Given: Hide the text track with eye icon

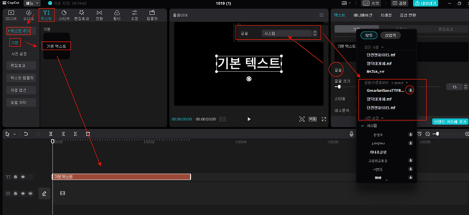Looking at the screenshot, I should click(23, 177).
